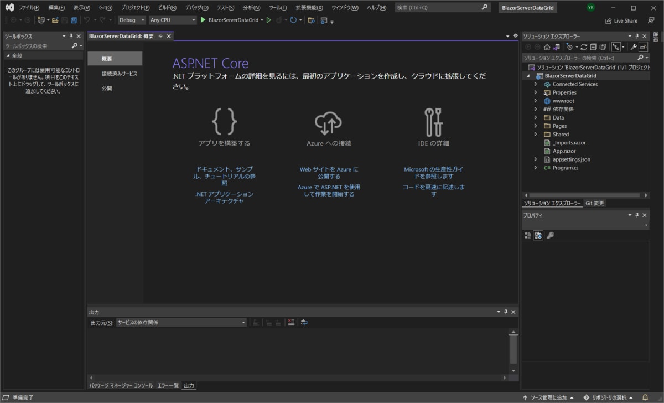The image size is (664, 403).
Task: Click リポジトリの選択 in status bar
Action: coord(608,397)
